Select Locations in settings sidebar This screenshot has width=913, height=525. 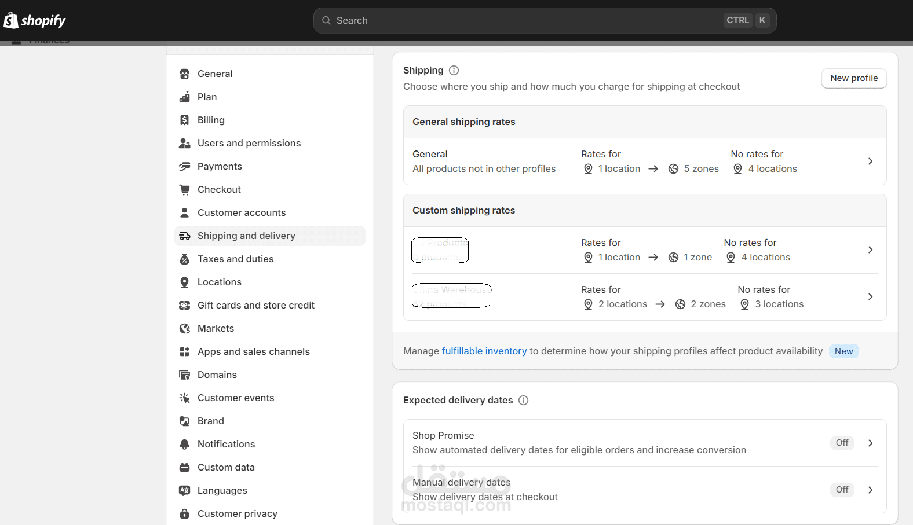point(219,282)
